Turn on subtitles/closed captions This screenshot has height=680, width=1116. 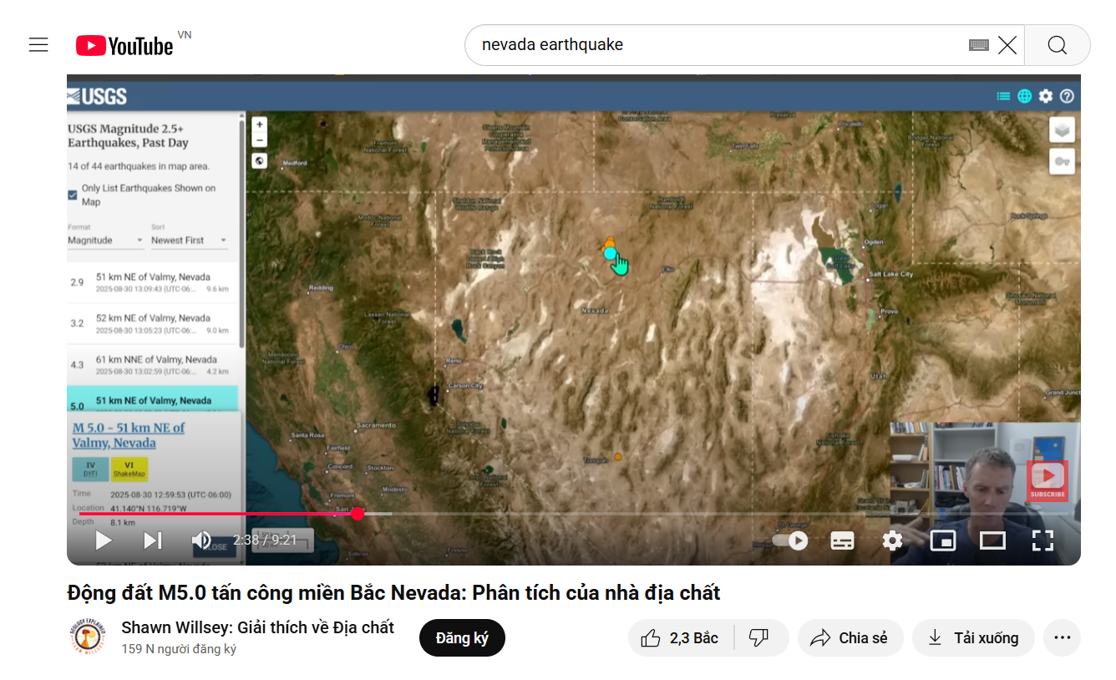[x=842, y=540]
